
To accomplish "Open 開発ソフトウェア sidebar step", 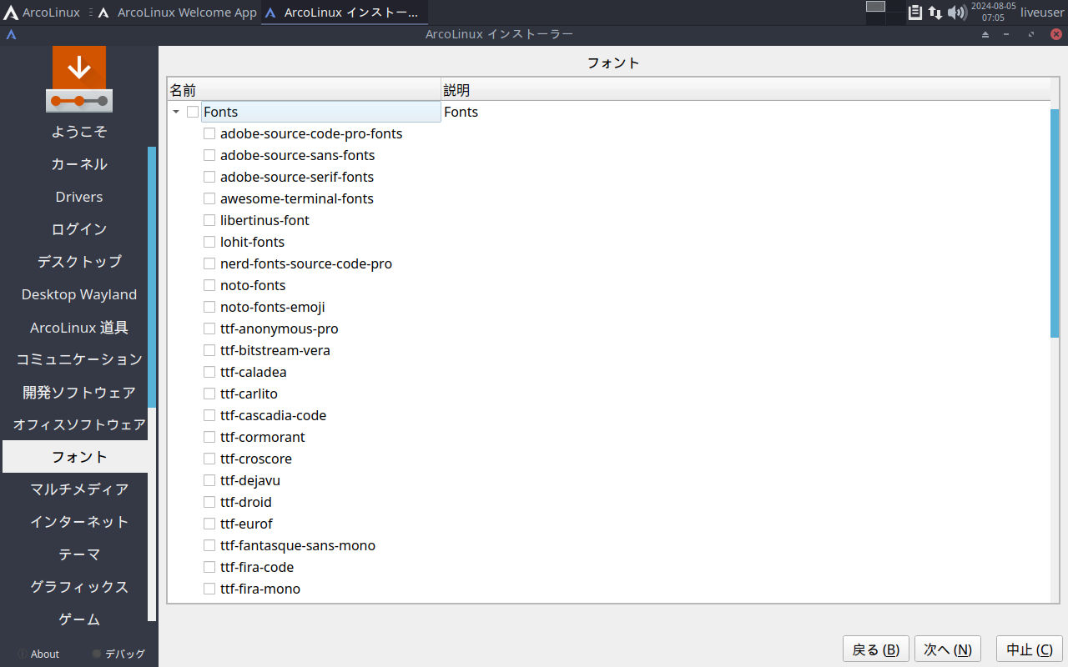I will click(x=79, y=392).
